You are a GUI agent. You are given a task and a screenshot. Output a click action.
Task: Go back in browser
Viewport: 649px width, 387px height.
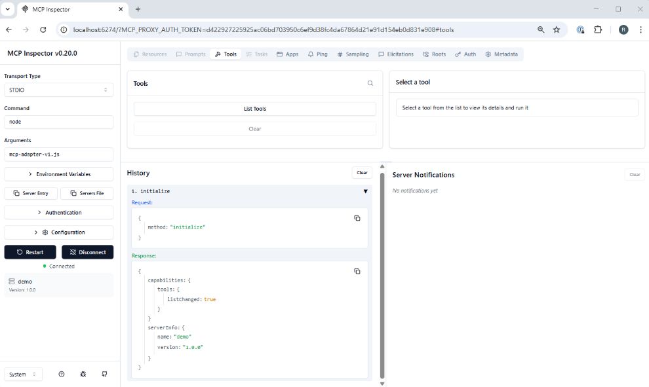(9, 29)
